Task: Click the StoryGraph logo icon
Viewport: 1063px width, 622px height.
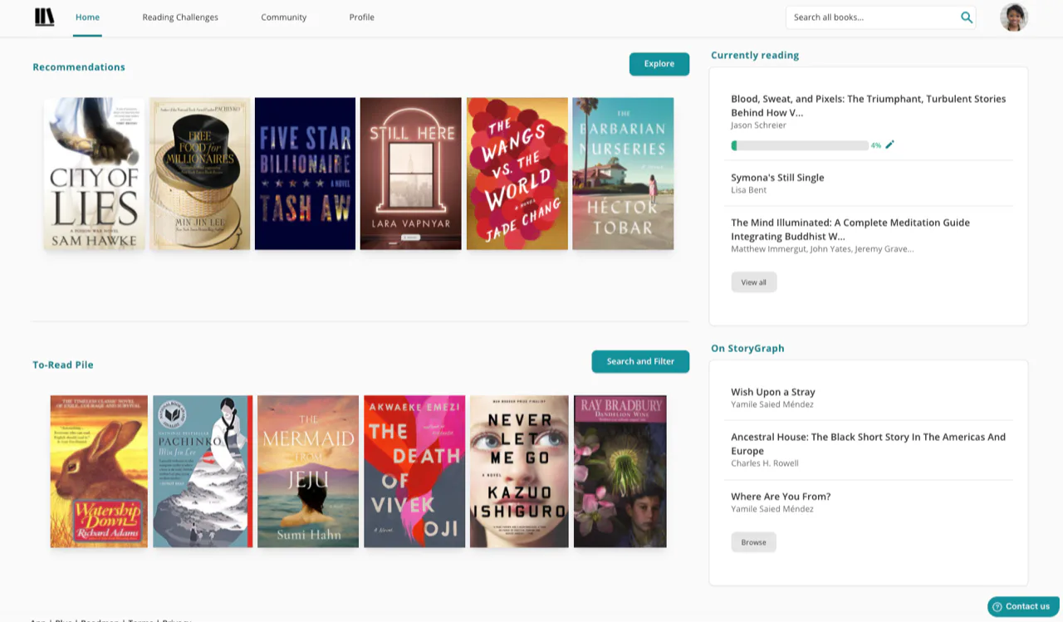Action: pyautogui.click(x=45, y=17)
